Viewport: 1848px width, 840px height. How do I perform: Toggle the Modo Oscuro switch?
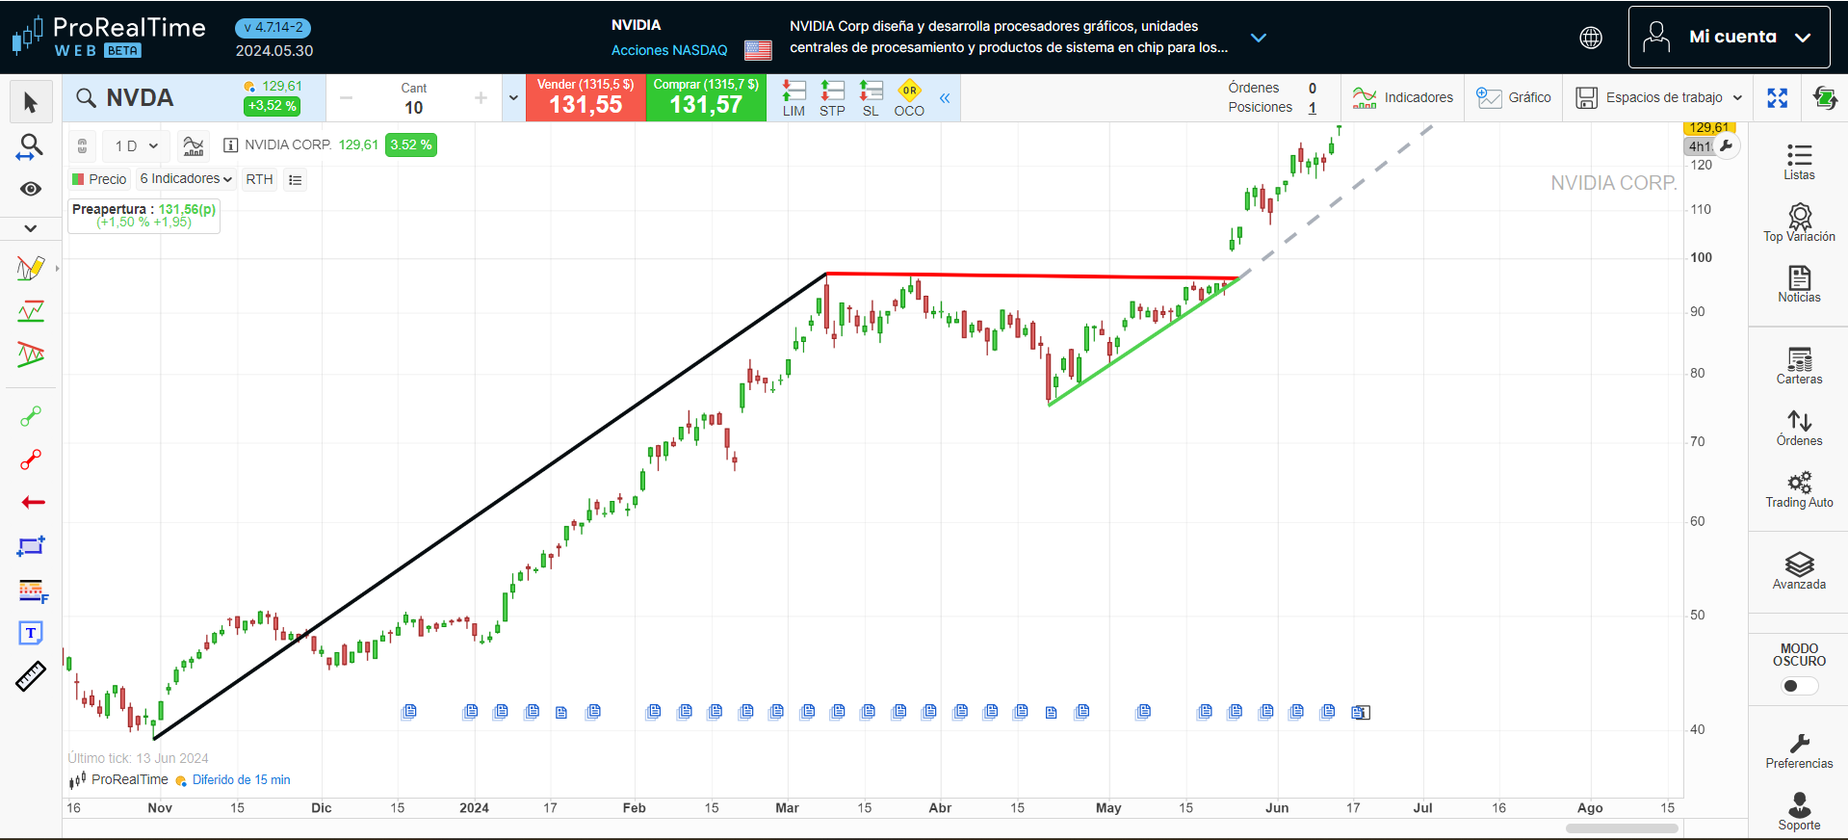pyautogui.click(x=1798, y=686)
